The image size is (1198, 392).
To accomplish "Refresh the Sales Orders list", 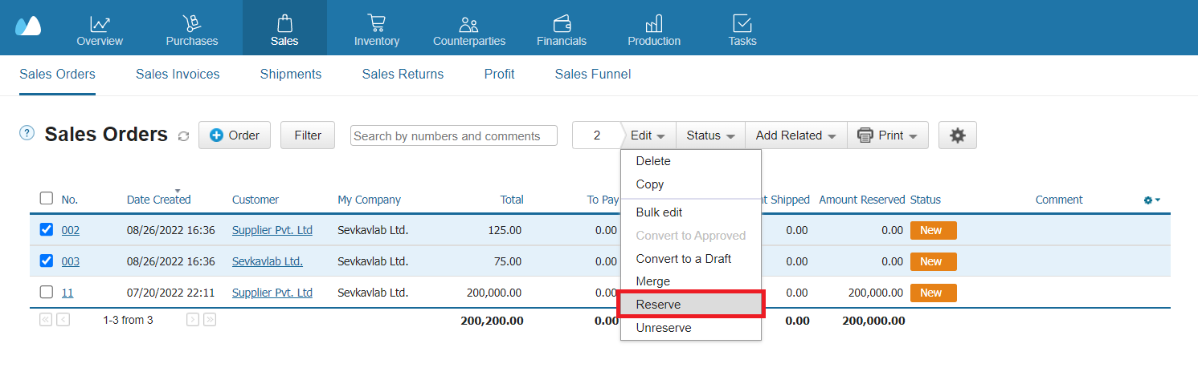I will pyautogui.click(x=183, y=136).
